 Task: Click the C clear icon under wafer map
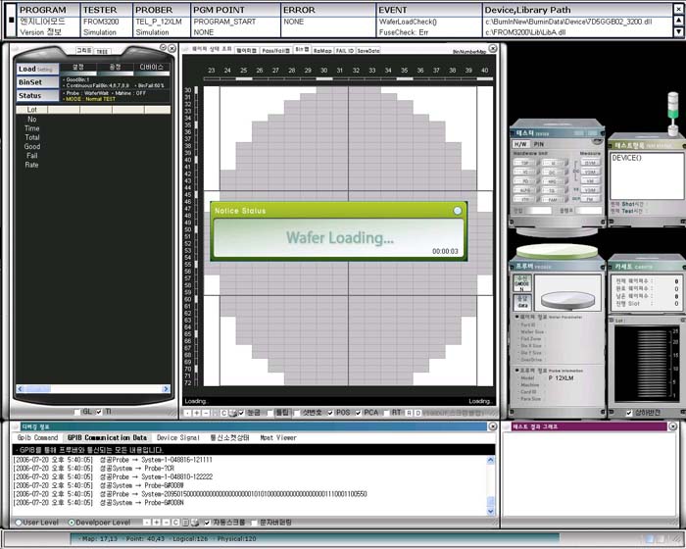[x=223, y=413]
